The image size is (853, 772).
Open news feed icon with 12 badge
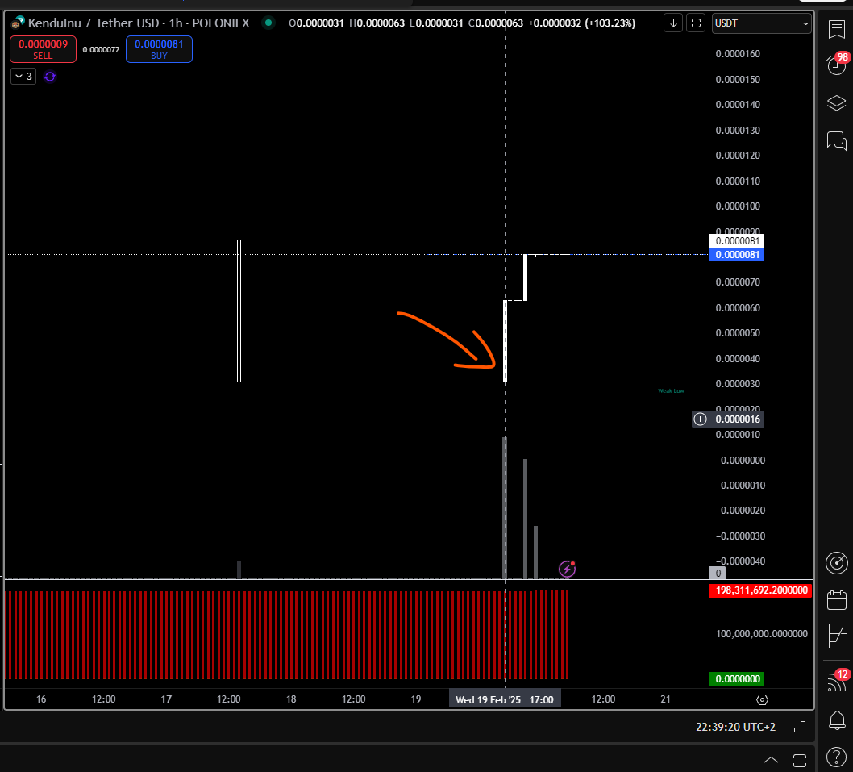[x=836, y=681]
